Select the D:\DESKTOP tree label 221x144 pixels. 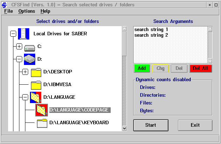click(x=58, y=72)
